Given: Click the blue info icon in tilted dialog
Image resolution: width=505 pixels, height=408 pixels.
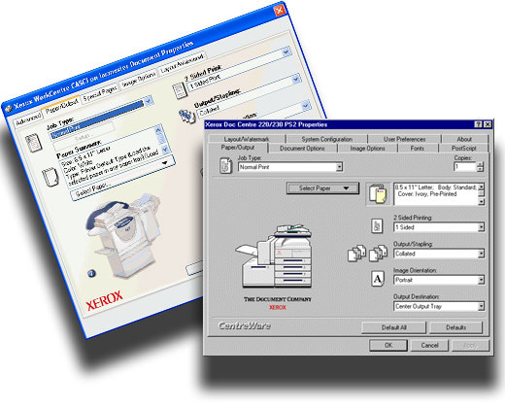Looking at the screenshot, I should tap(91, 273).
